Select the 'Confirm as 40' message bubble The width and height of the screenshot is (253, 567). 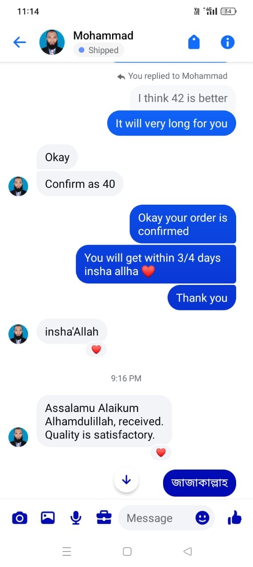pyautogui.click(x=80, y=184)
